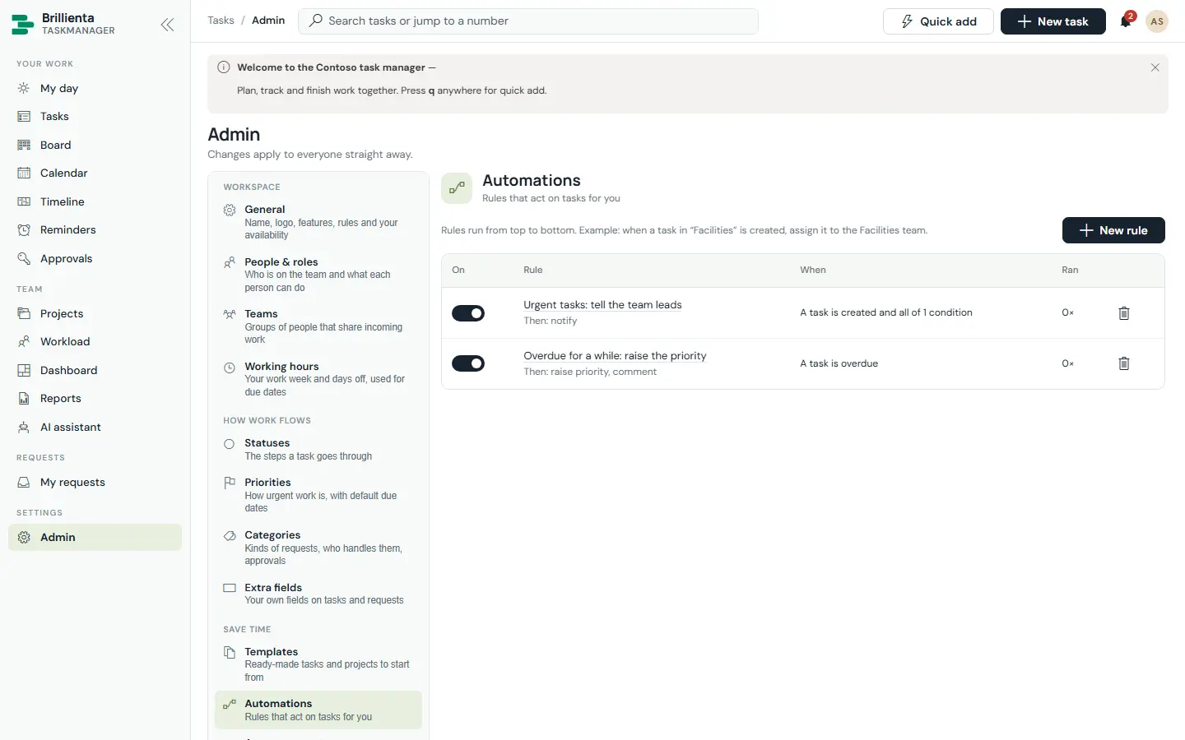The image size is (1185, 740).
Task: Open Extra fields settings
Action: point(318,594)
